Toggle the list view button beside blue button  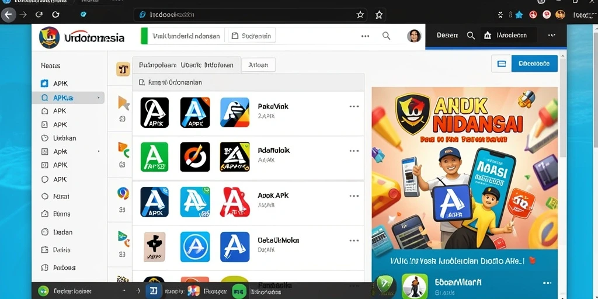coord(502,64)
